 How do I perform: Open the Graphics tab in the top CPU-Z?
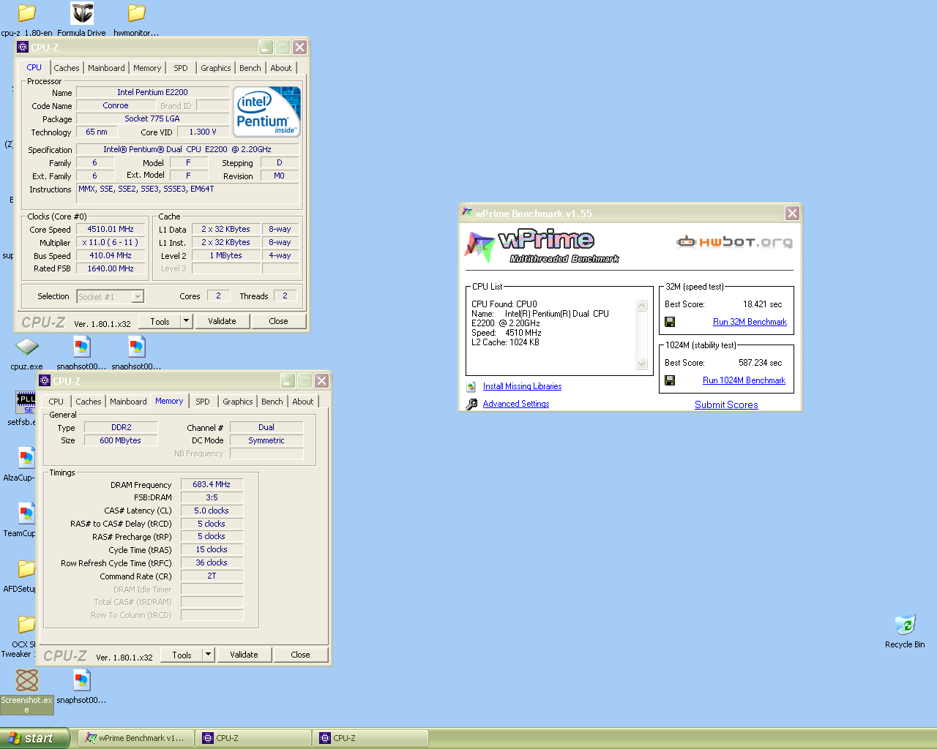(216, 68)
